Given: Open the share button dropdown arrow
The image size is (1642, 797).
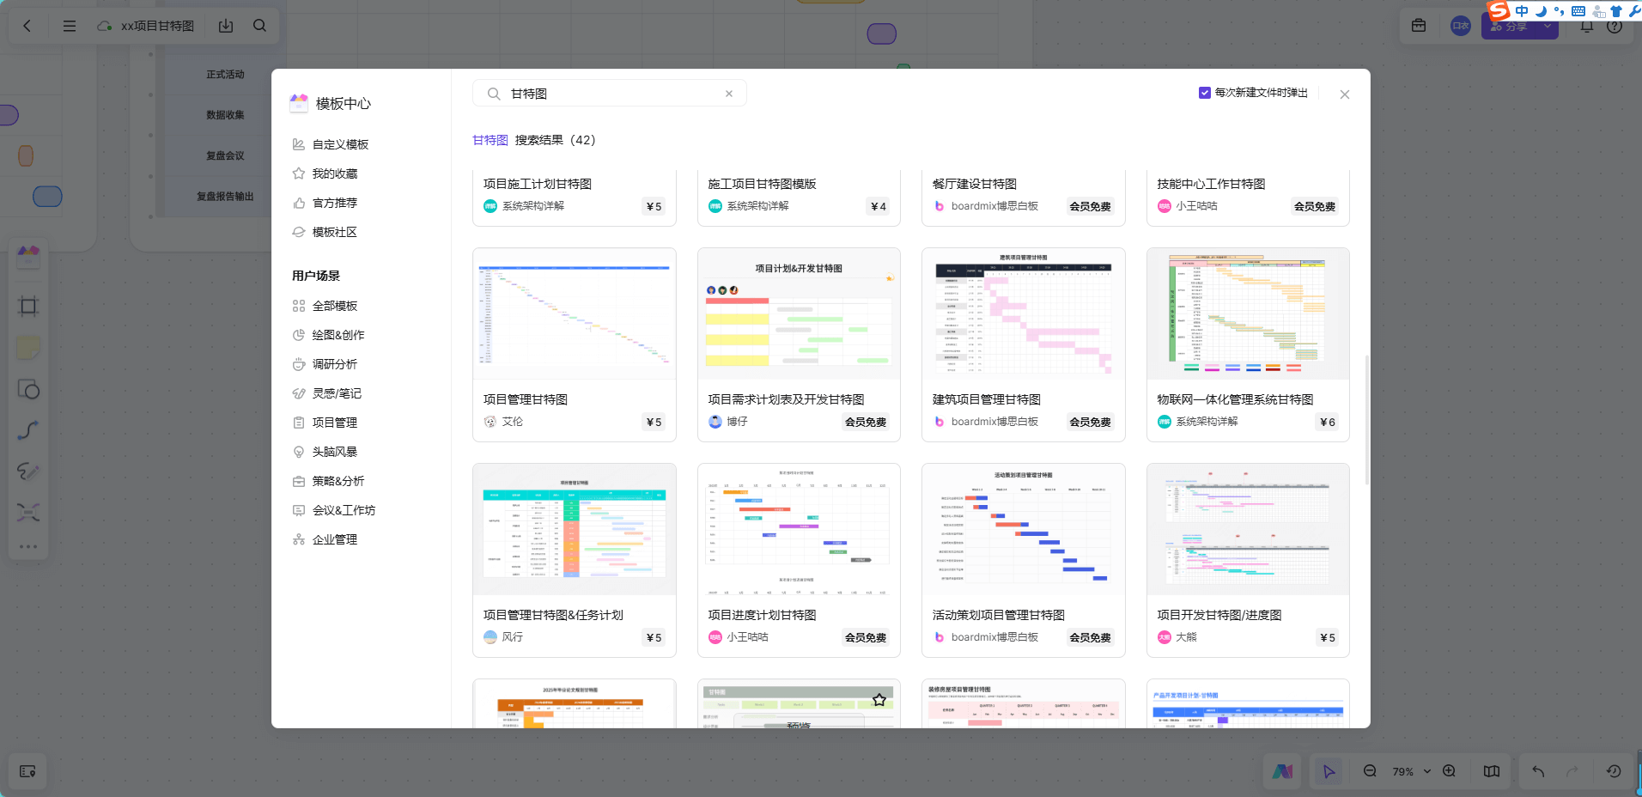Looking at the screenshot, I should click(1548, 27).
